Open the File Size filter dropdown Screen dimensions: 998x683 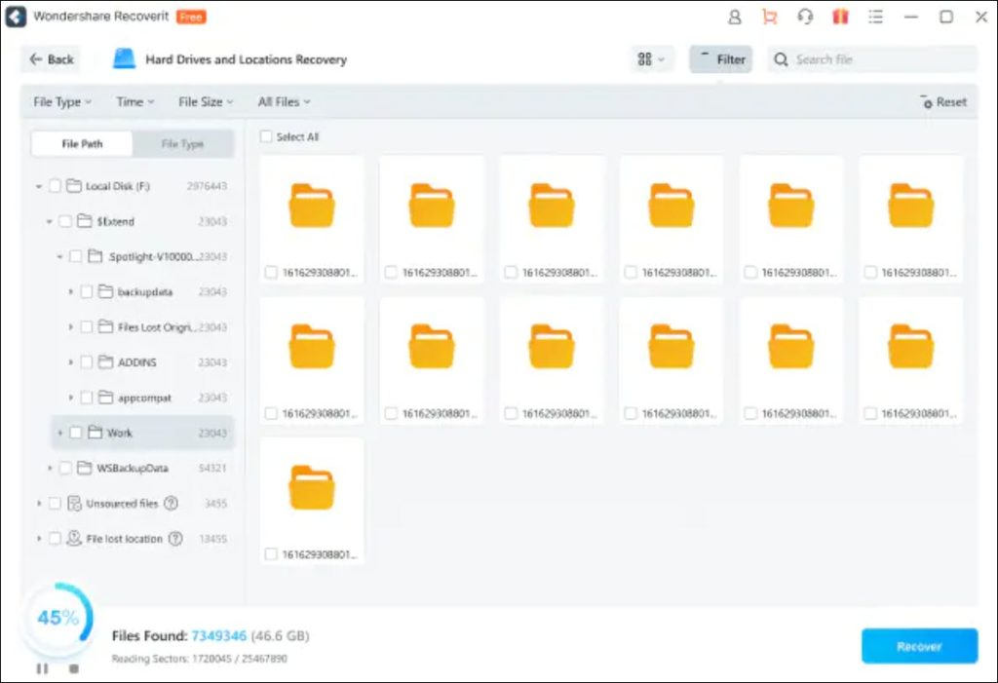[x=206, y=102]
